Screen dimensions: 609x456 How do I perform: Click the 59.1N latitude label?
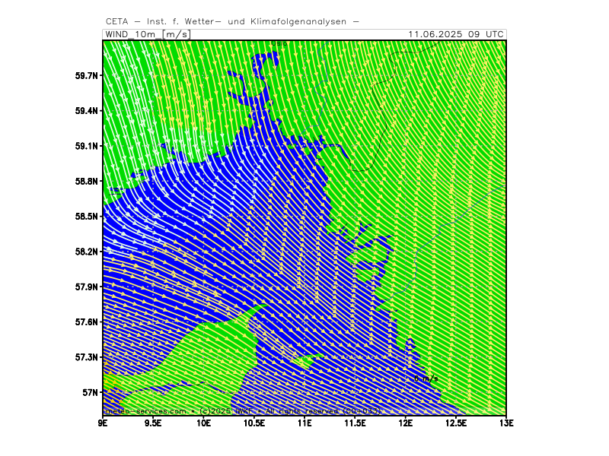pyautogui.click(x=87, y=146)
